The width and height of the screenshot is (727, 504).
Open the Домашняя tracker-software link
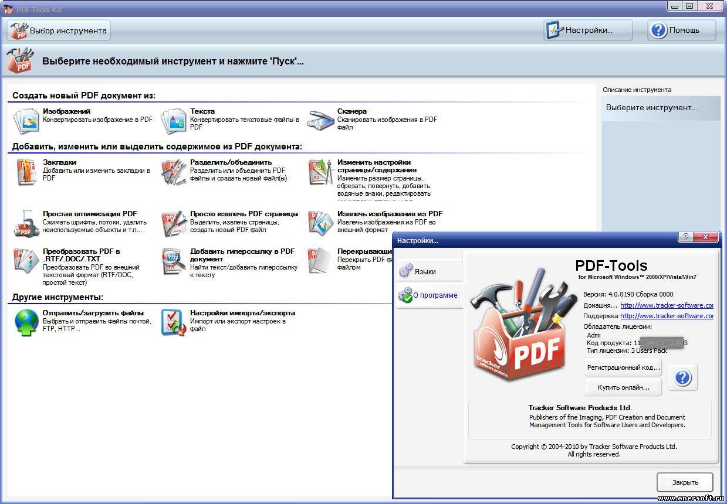pos(667,305)
